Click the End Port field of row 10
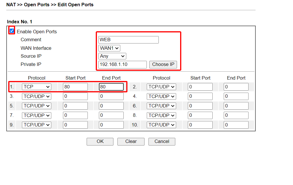The height and width of the screenshot is (185, 293). click(x=236, y=125)
